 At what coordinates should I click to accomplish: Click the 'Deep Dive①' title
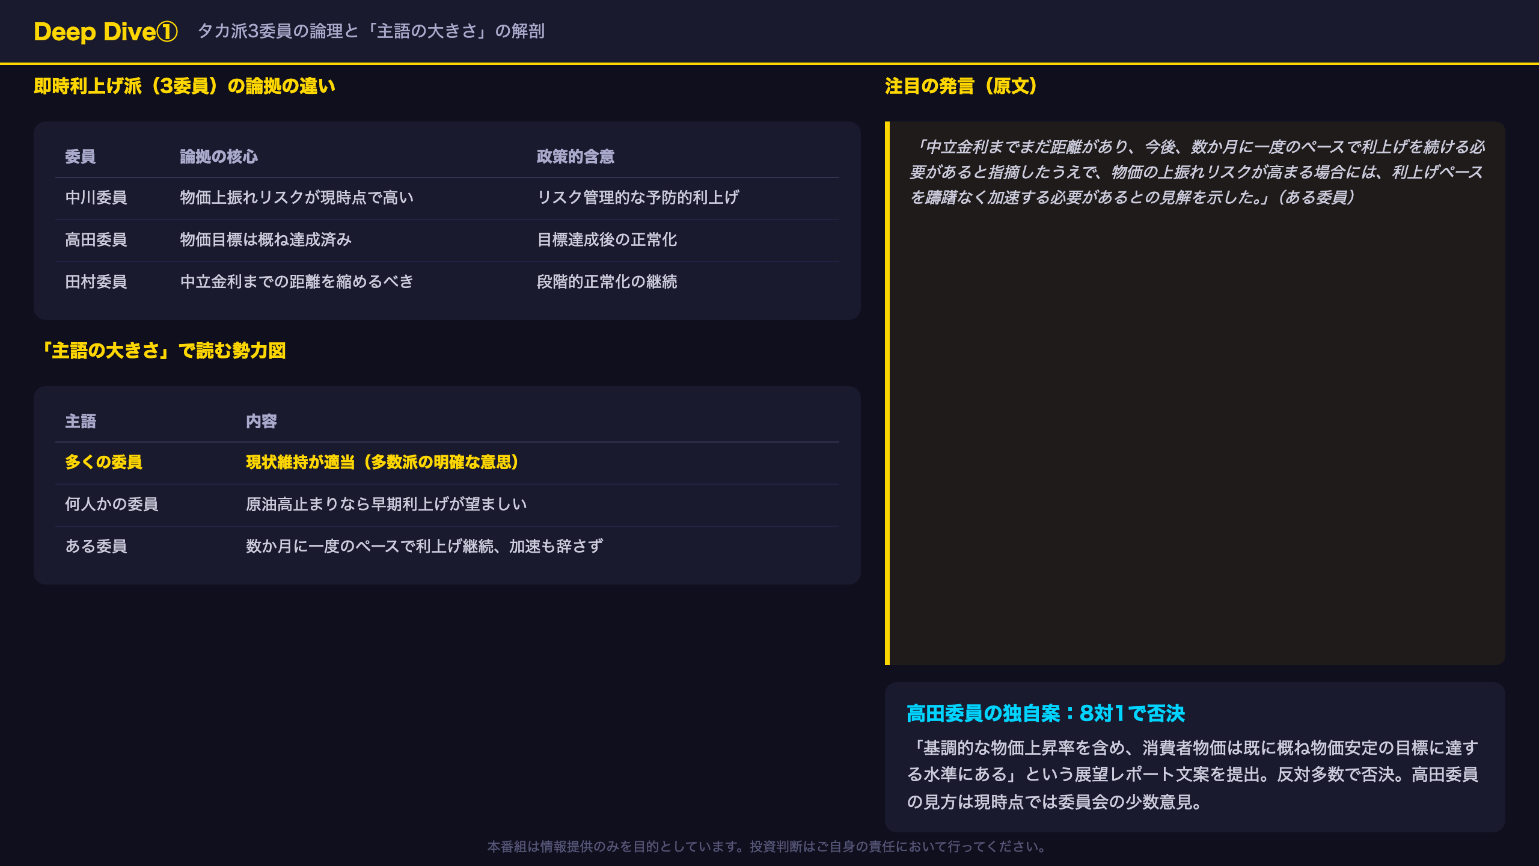point(106,31)
